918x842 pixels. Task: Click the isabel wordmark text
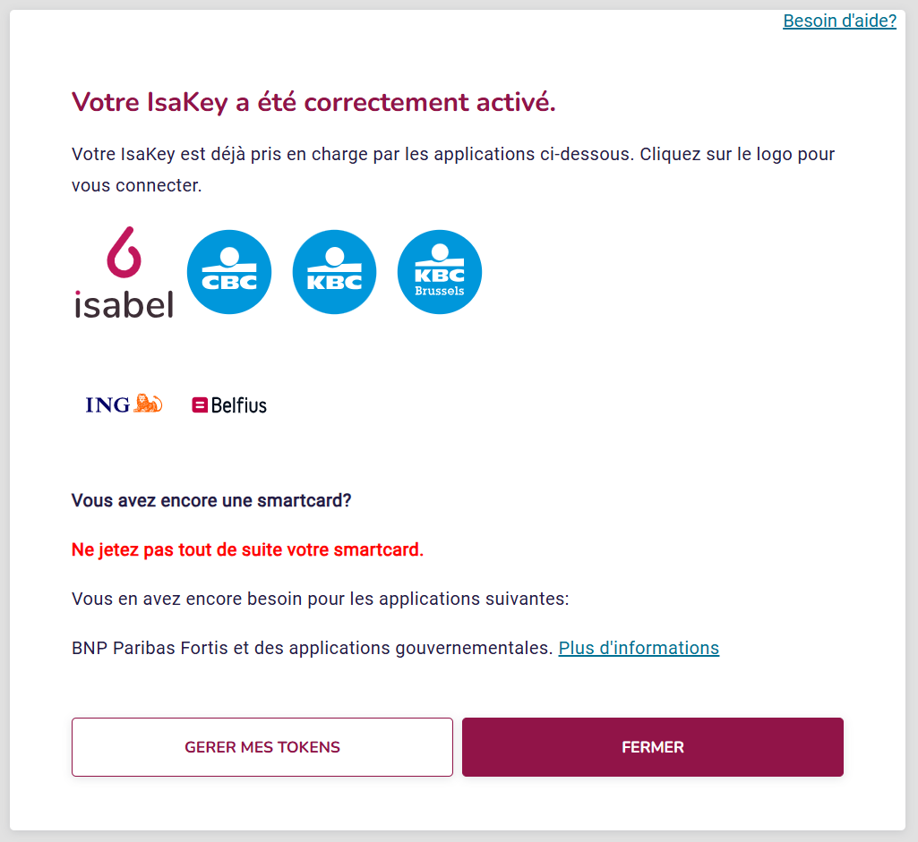(124, 304)
